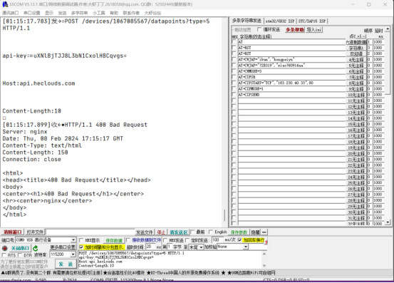Click the file path input field beside 打开文件

(90, 232)
